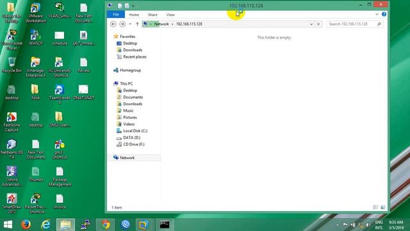Launch Firefox from the taskbar
The height and width of the screenshot is (231, 410).
click(x=26, y=225)
